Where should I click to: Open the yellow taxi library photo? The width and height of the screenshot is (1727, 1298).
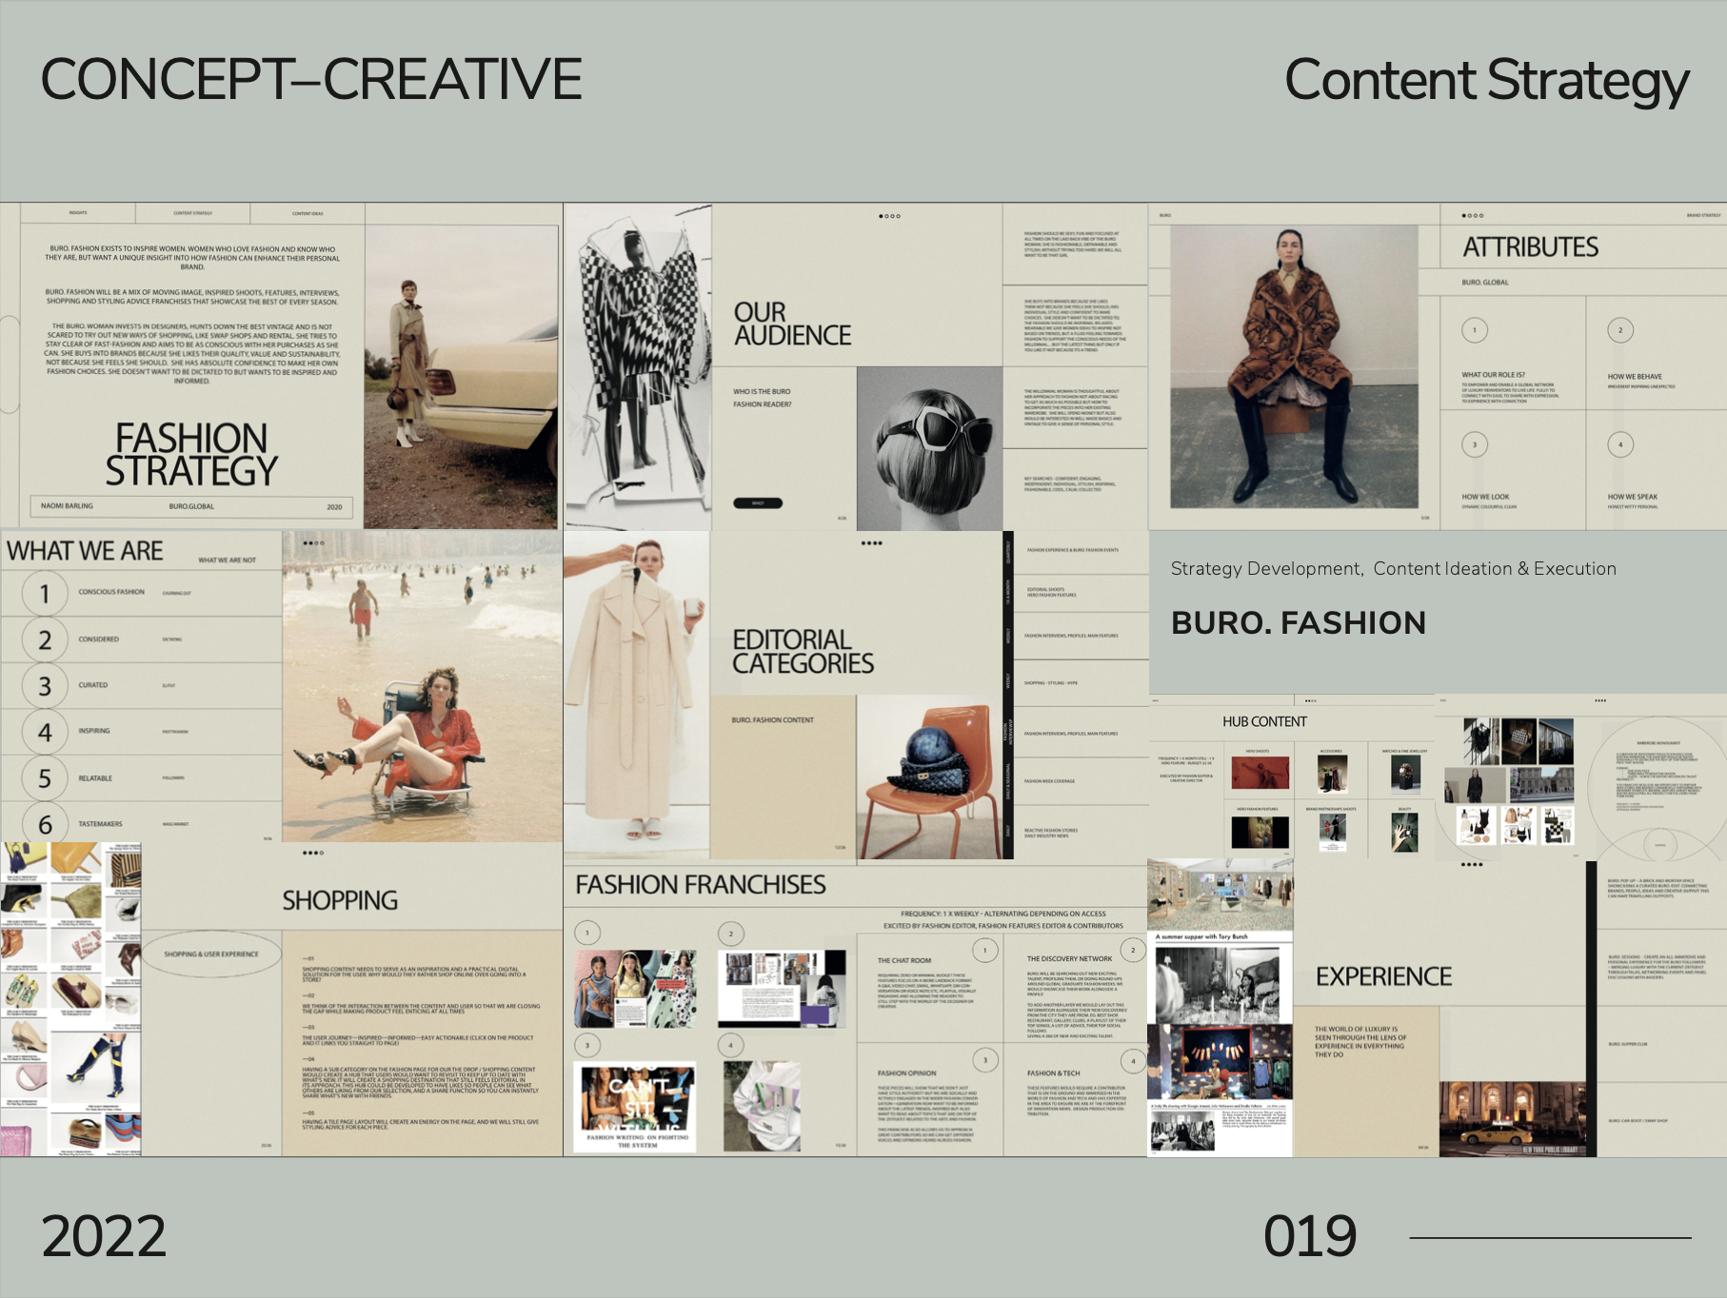click(x=1513, y=1119)
